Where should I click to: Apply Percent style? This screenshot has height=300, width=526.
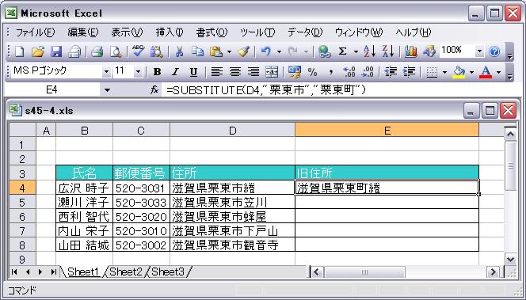313,72
